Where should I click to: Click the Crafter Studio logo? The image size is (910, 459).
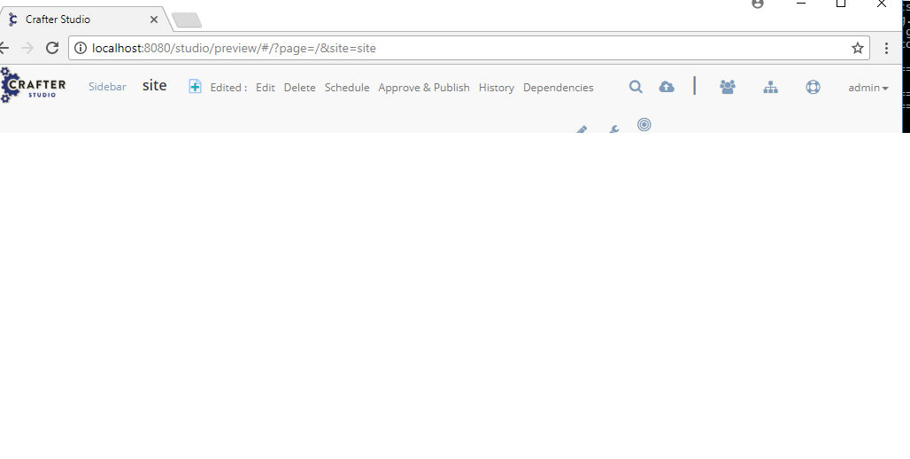click(33, 85)
